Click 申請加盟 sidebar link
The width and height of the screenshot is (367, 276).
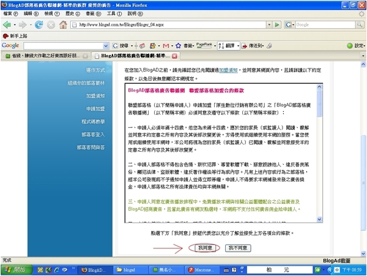(95, 108)
